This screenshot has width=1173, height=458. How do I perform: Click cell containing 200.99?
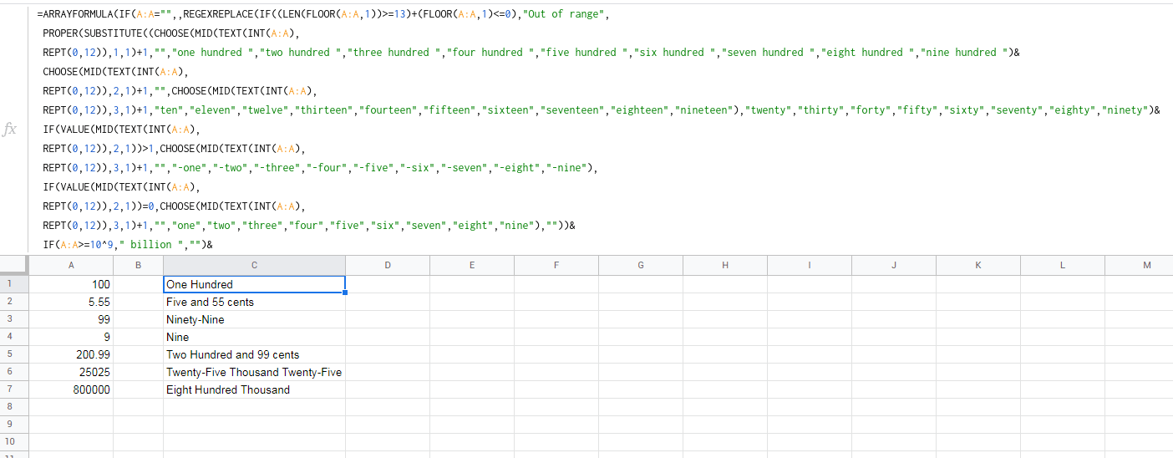click(x=71, y=354)
